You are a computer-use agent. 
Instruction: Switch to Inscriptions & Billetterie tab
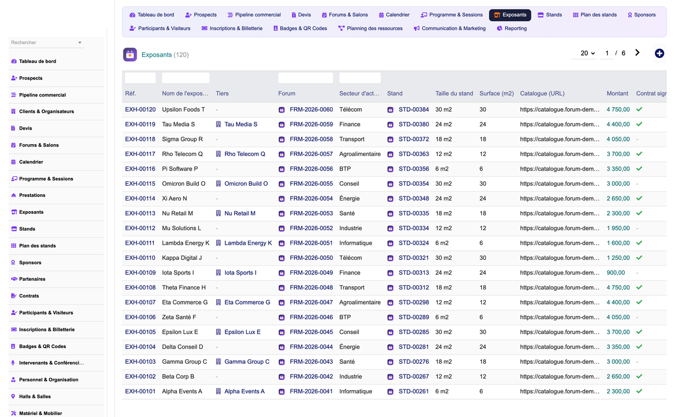pyautogui.click(x=232, y=29)
